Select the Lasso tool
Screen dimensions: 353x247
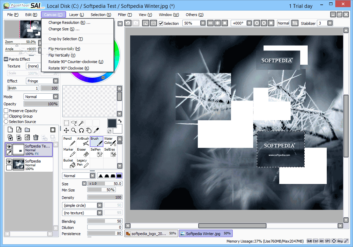click(x=74, y=123)
